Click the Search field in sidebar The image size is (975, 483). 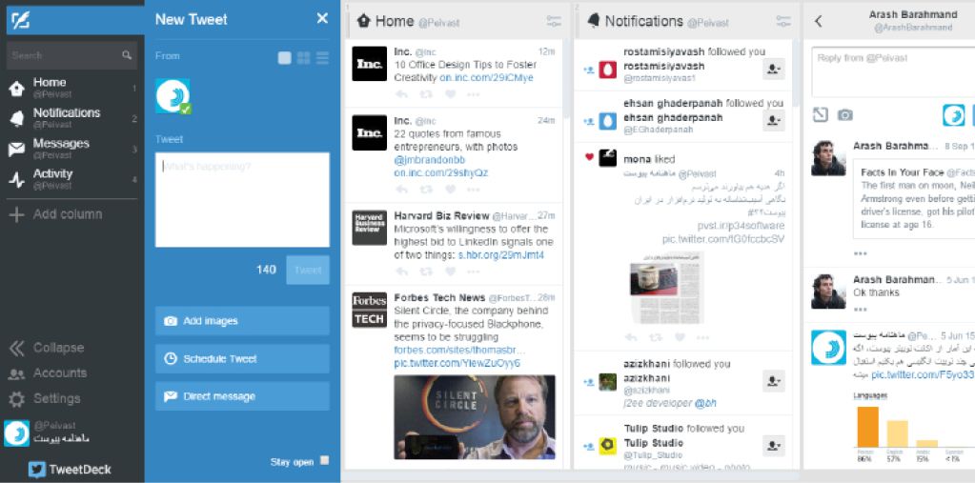71,55
